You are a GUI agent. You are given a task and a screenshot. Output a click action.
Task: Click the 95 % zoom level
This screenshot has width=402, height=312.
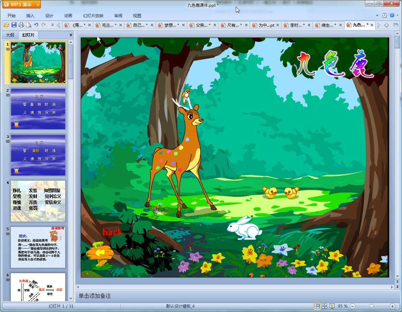click(x=343, y=306)
